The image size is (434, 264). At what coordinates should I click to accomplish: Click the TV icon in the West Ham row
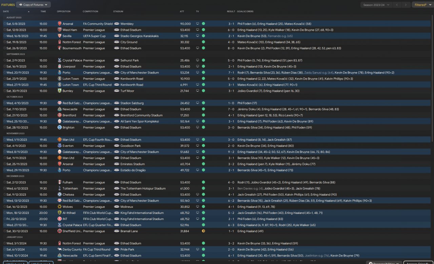pos(198,30)
